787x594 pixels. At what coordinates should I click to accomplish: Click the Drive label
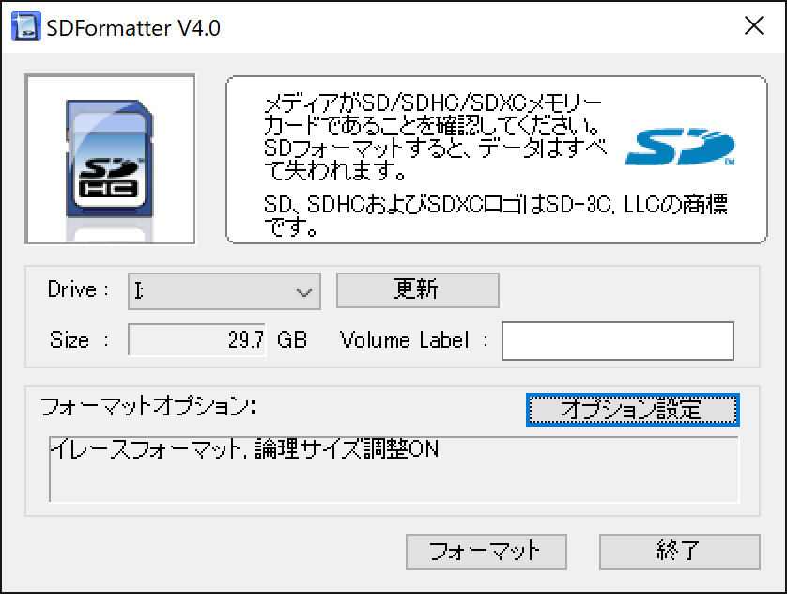[78, 289]
